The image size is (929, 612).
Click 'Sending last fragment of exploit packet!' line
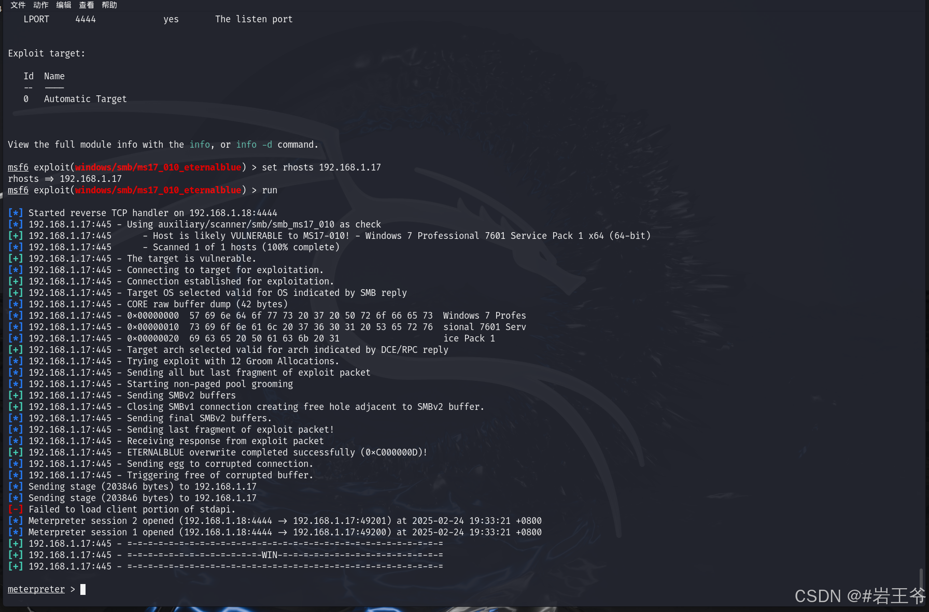171,430
